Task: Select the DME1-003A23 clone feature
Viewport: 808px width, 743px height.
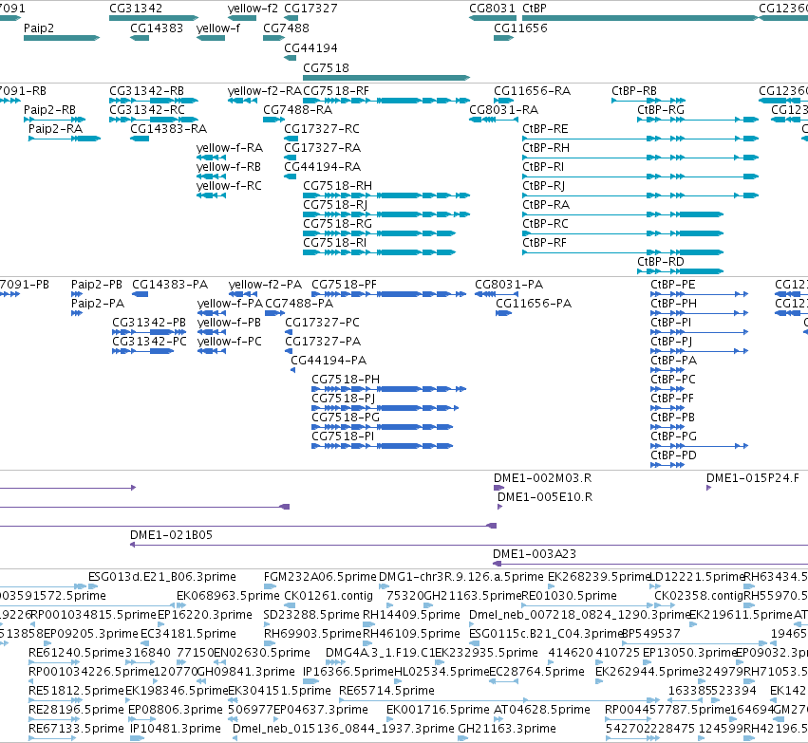Action: (x=650, y=564)
